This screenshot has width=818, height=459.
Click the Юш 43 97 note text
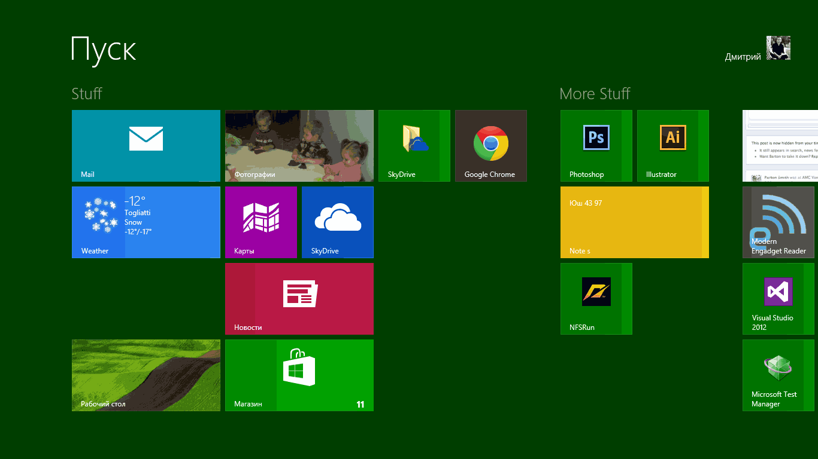pyautogui.click(x=586, y=203)
